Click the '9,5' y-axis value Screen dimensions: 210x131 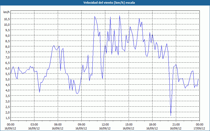click(x=8, y=30)
